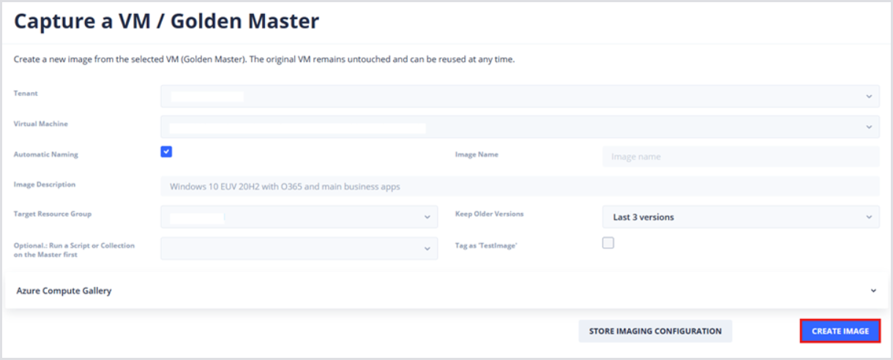Focus the Image Name input field
Screen dimensions: 893x360
click(x=740, y=157)
